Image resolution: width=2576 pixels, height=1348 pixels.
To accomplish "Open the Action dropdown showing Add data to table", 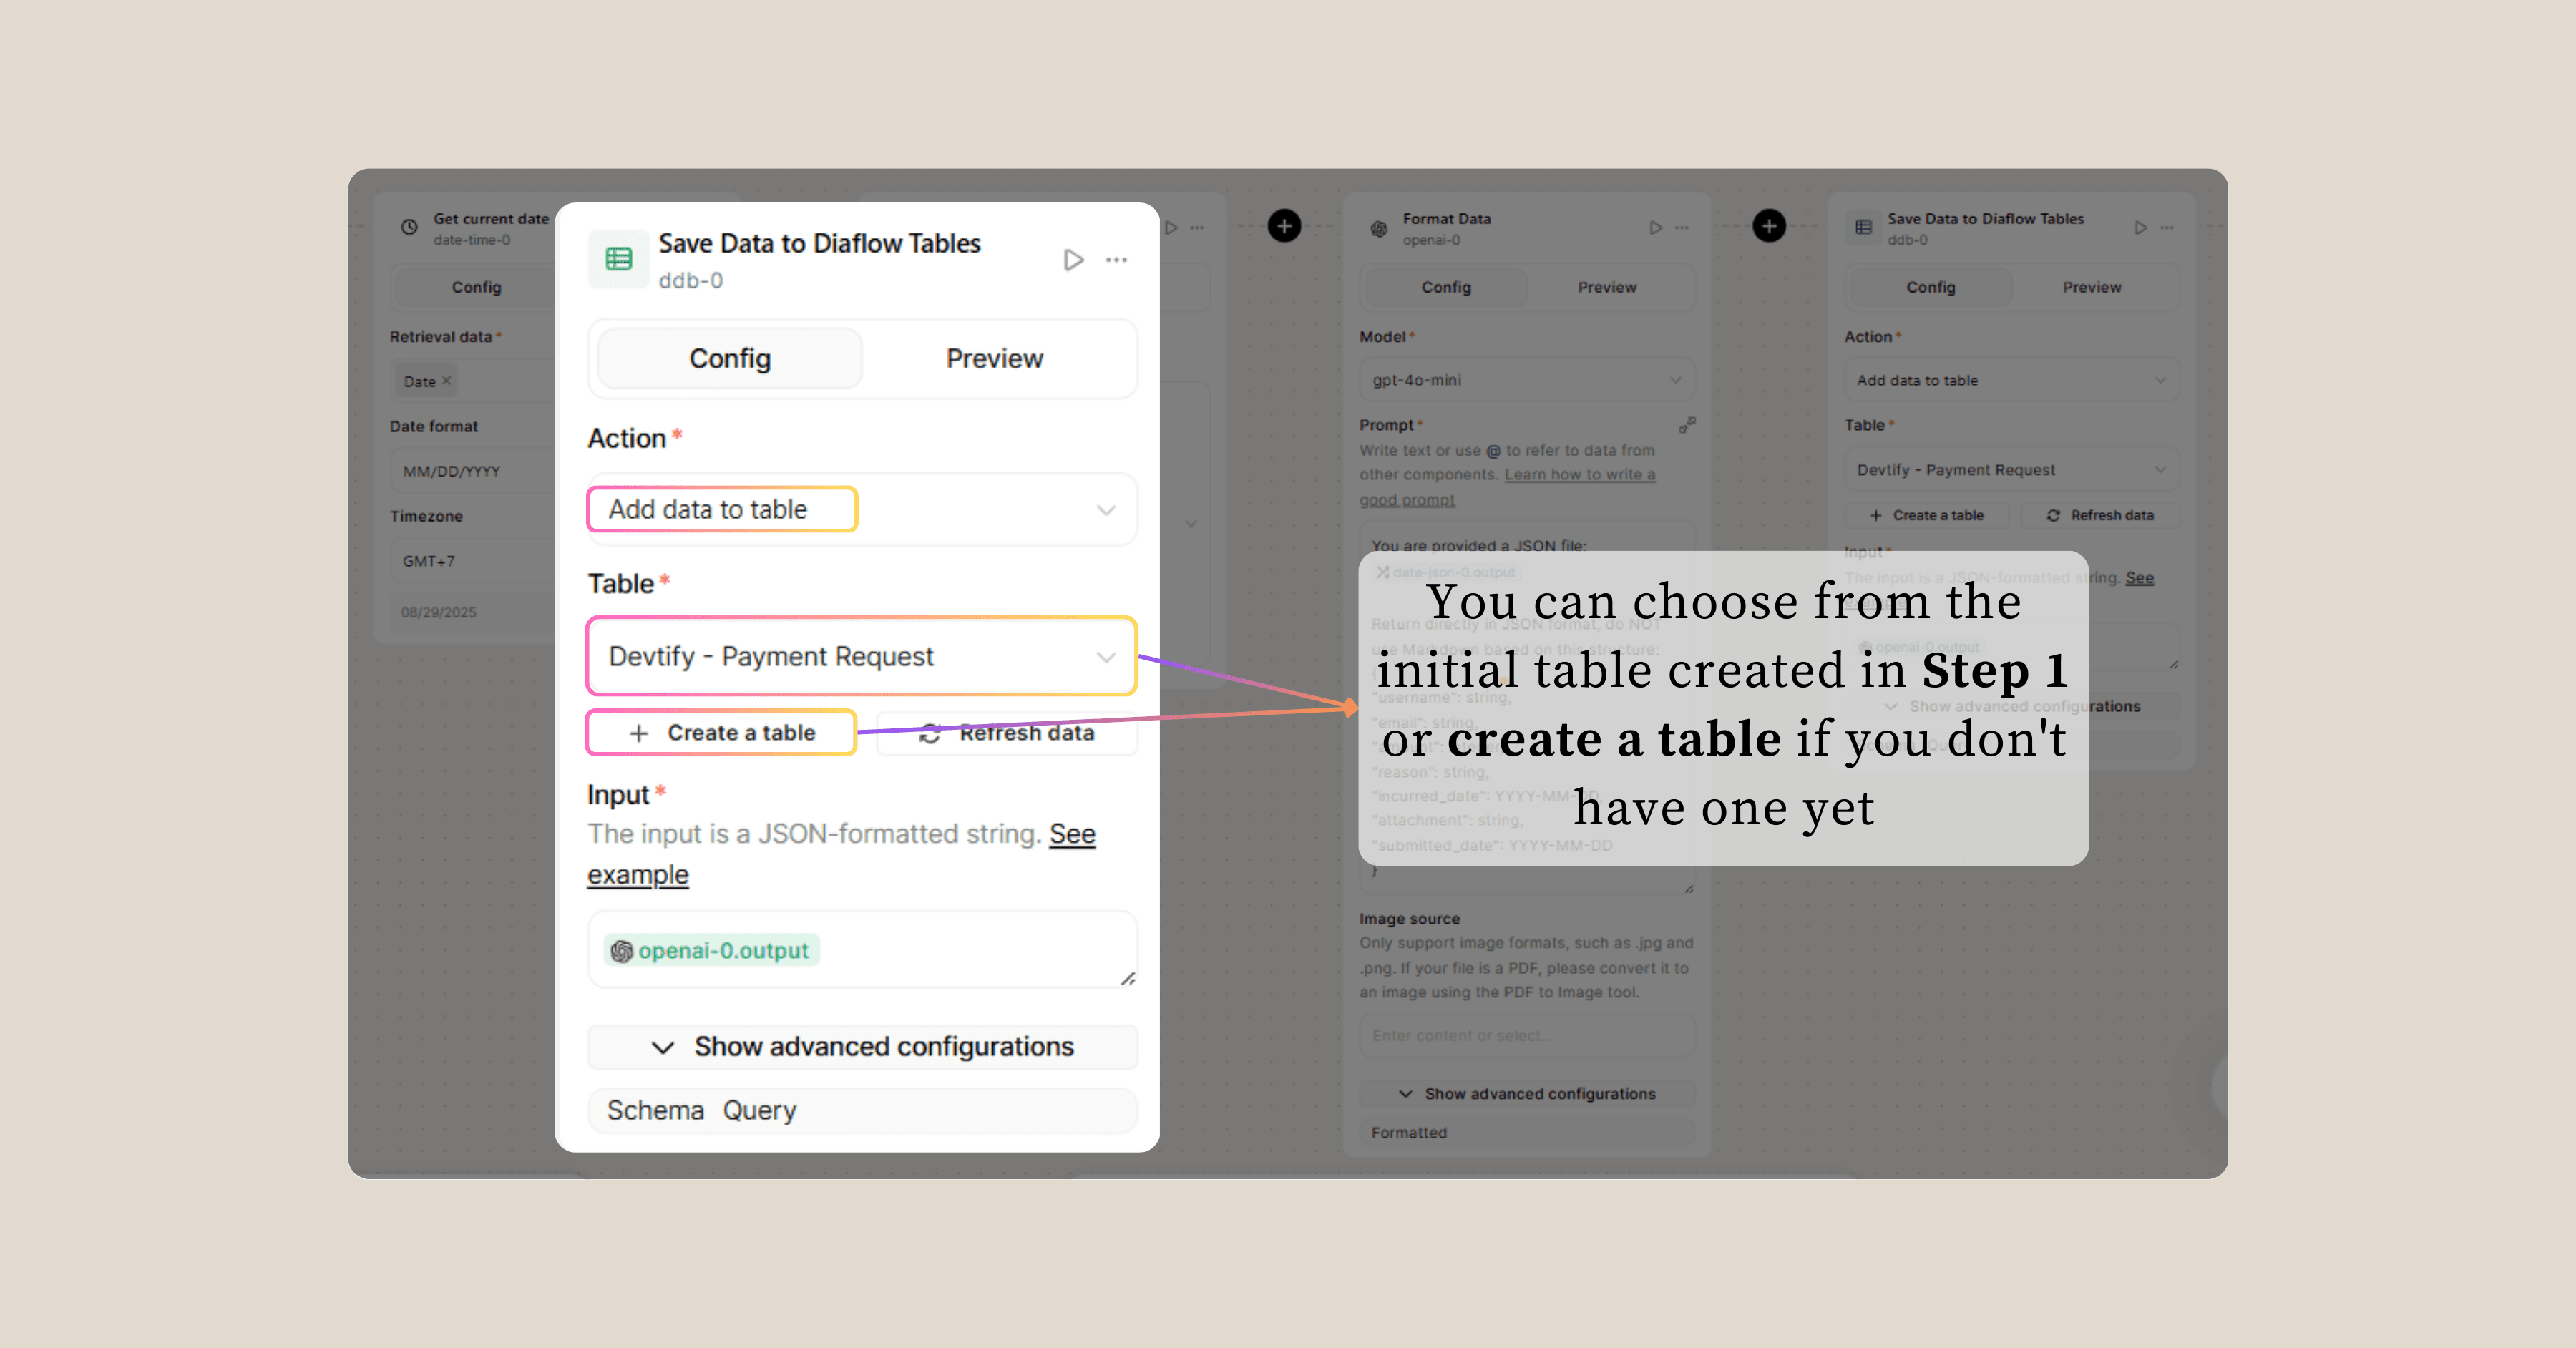I will pyautogui.click(x=862, y=510).
